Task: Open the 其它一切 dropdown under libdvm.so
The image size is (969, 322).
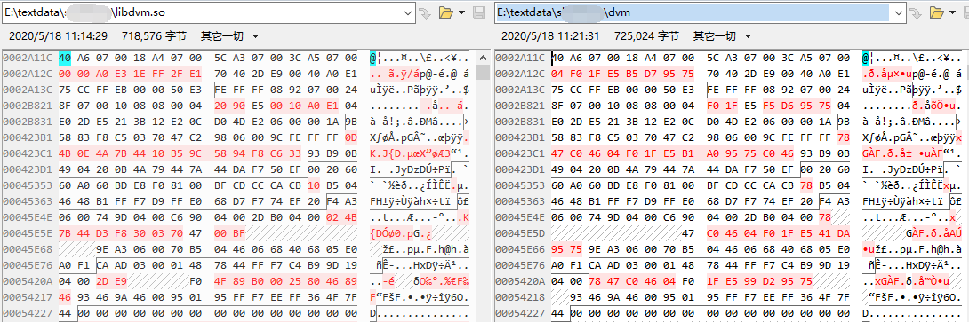Action: [x=229, y=35]
